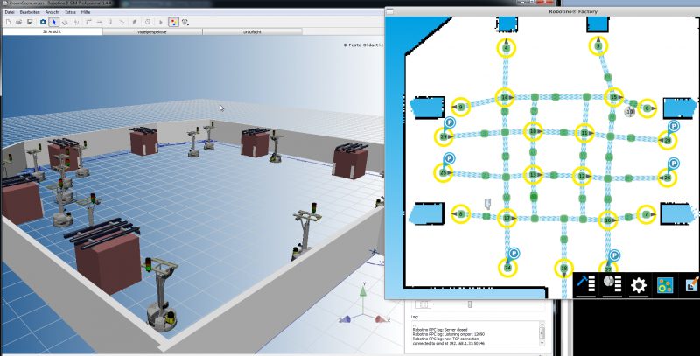
Task: Select waypoint 26 on the Factory map
Action: [x=667, y=178]
